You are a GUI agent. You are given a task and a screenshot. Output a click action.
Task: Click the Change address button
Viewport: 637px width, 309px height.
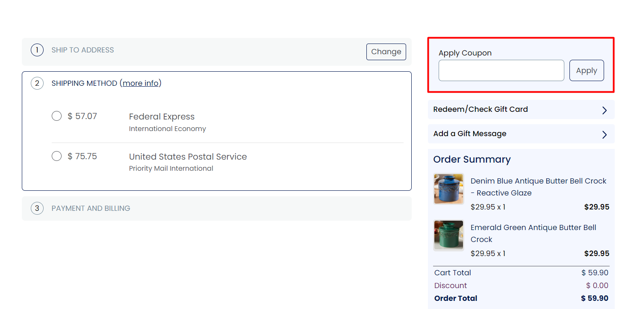pyautogui.click(x=386, y=52)
